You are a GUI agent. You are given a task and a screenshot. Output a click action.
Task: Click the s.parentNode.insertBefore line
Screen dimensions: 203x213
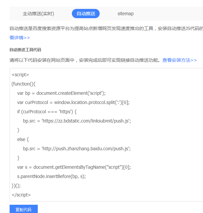click(x=52, y=176)
